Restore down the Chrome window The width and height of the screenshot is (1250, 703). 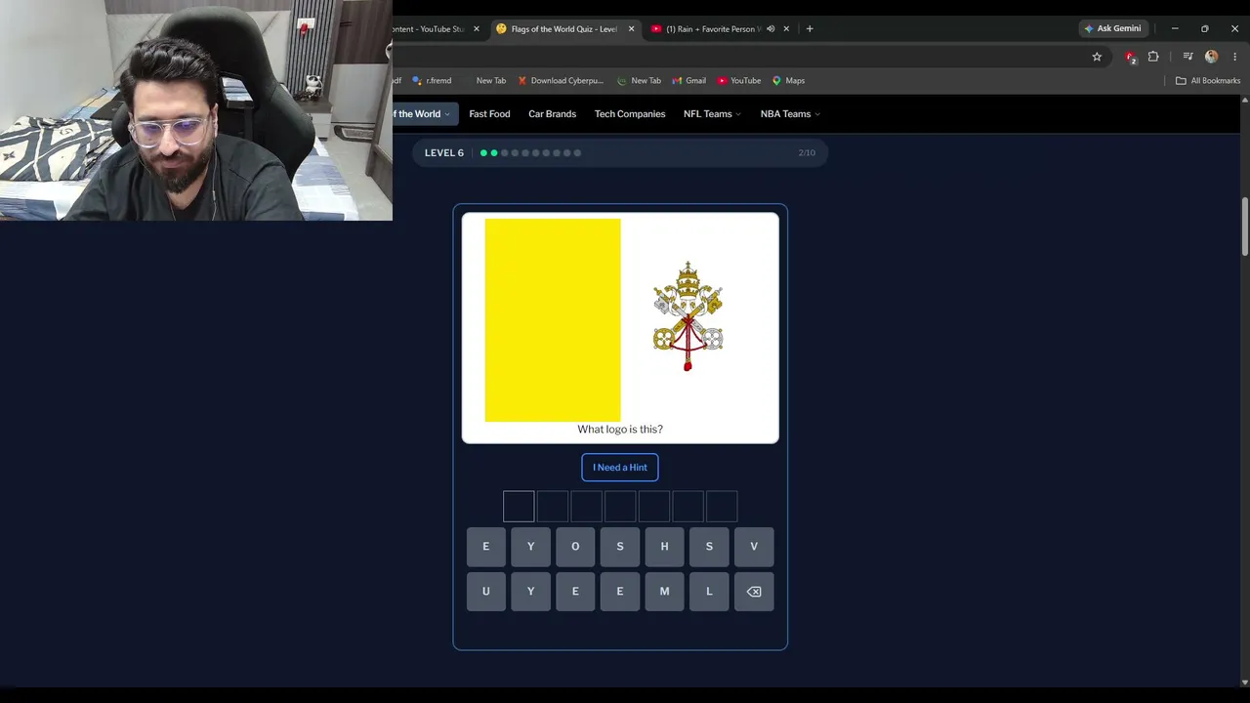[x=1204, y=29]
